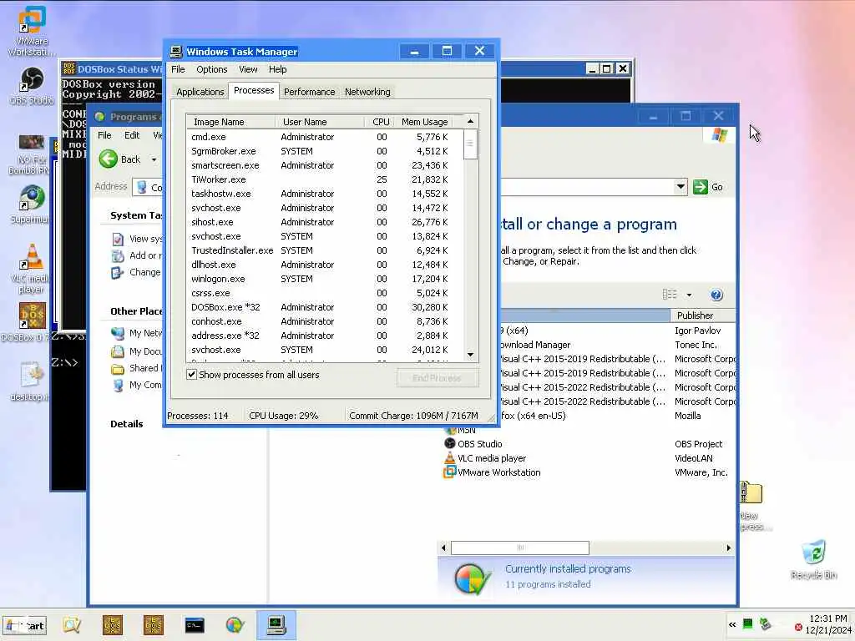Image resolution: width=855 pixels, height=641 pixels.
Task: Expand hidden tray icons chevron
Action: point(732,624)
